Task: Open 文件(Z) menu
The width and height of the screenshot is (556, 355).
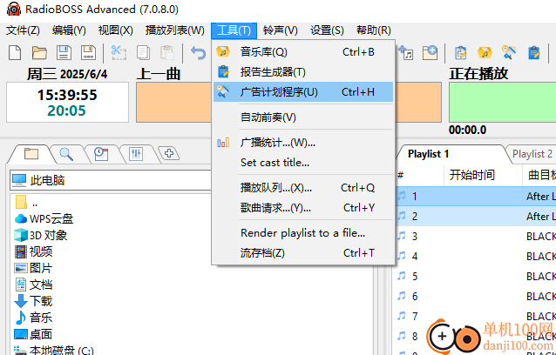Action: 23,30
